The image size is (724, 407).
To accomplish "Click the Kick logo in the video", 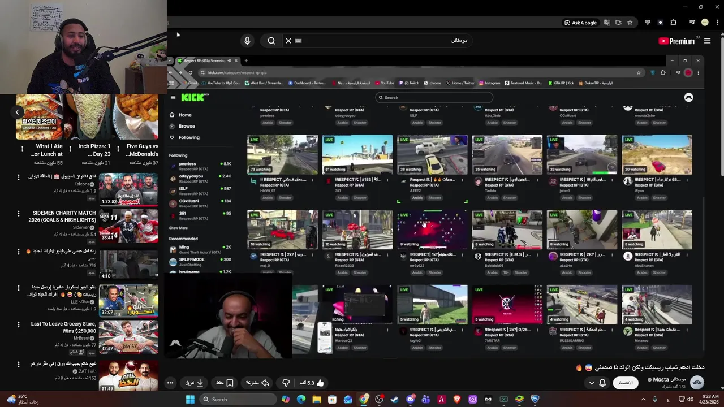I will (194, 97).
